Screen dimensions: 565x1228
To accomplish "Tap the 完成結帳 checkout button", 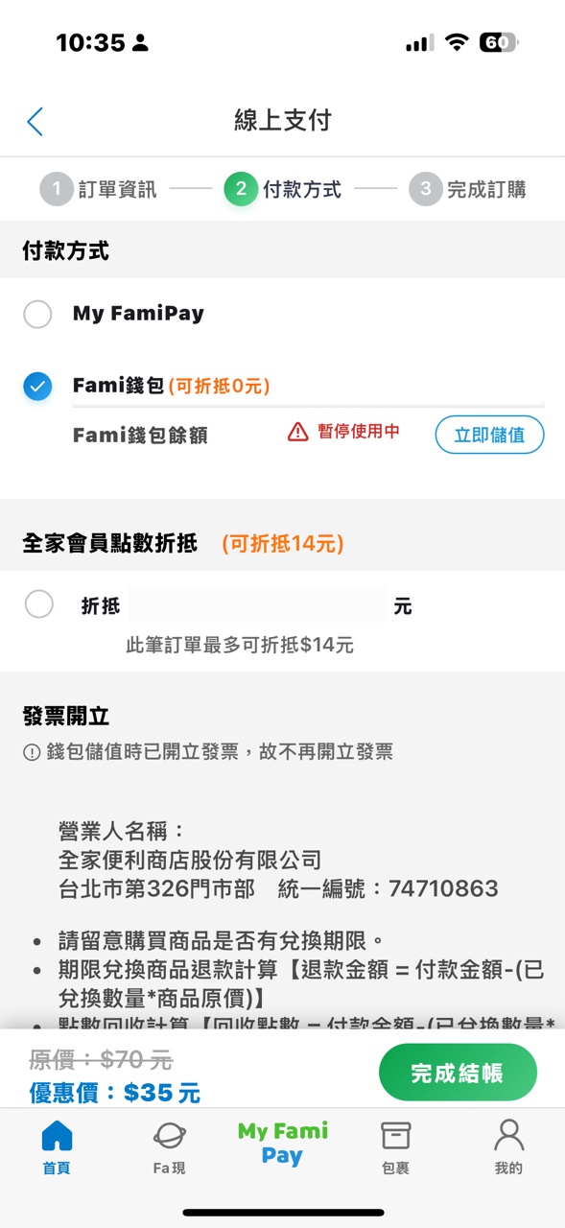I will [x=458, y=1073].
